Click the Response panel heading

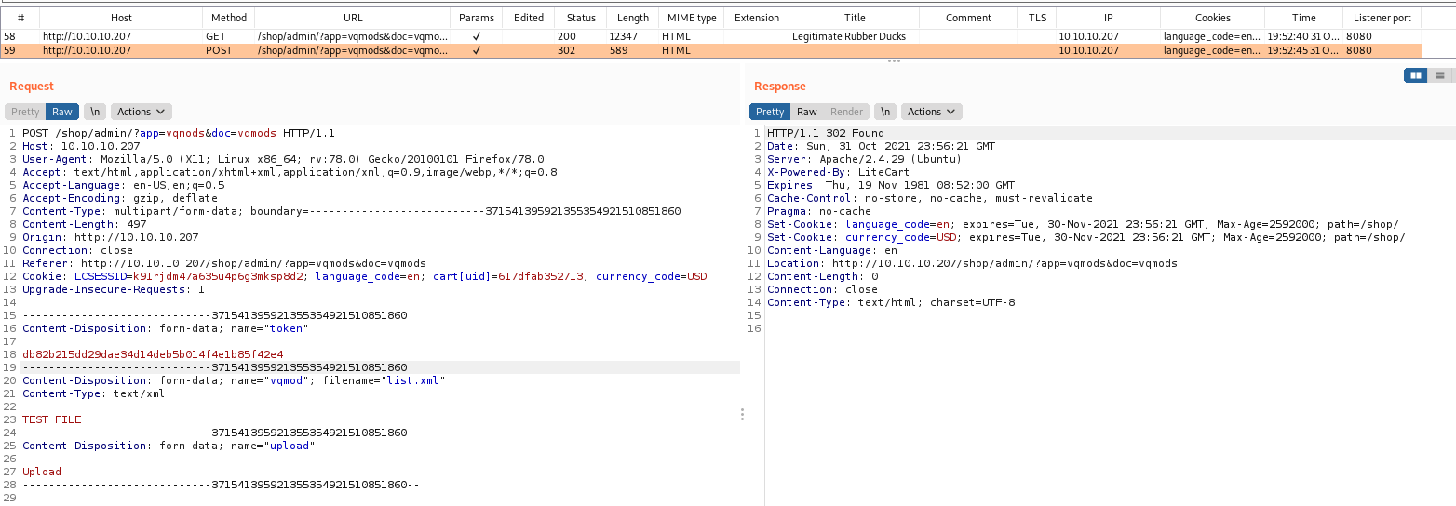[780, 87]
